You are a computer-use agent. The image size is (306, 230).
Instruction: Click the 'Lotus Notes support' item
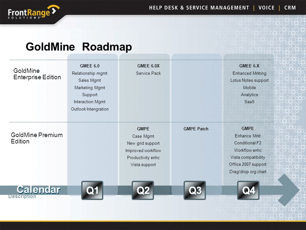pos(249,80)
